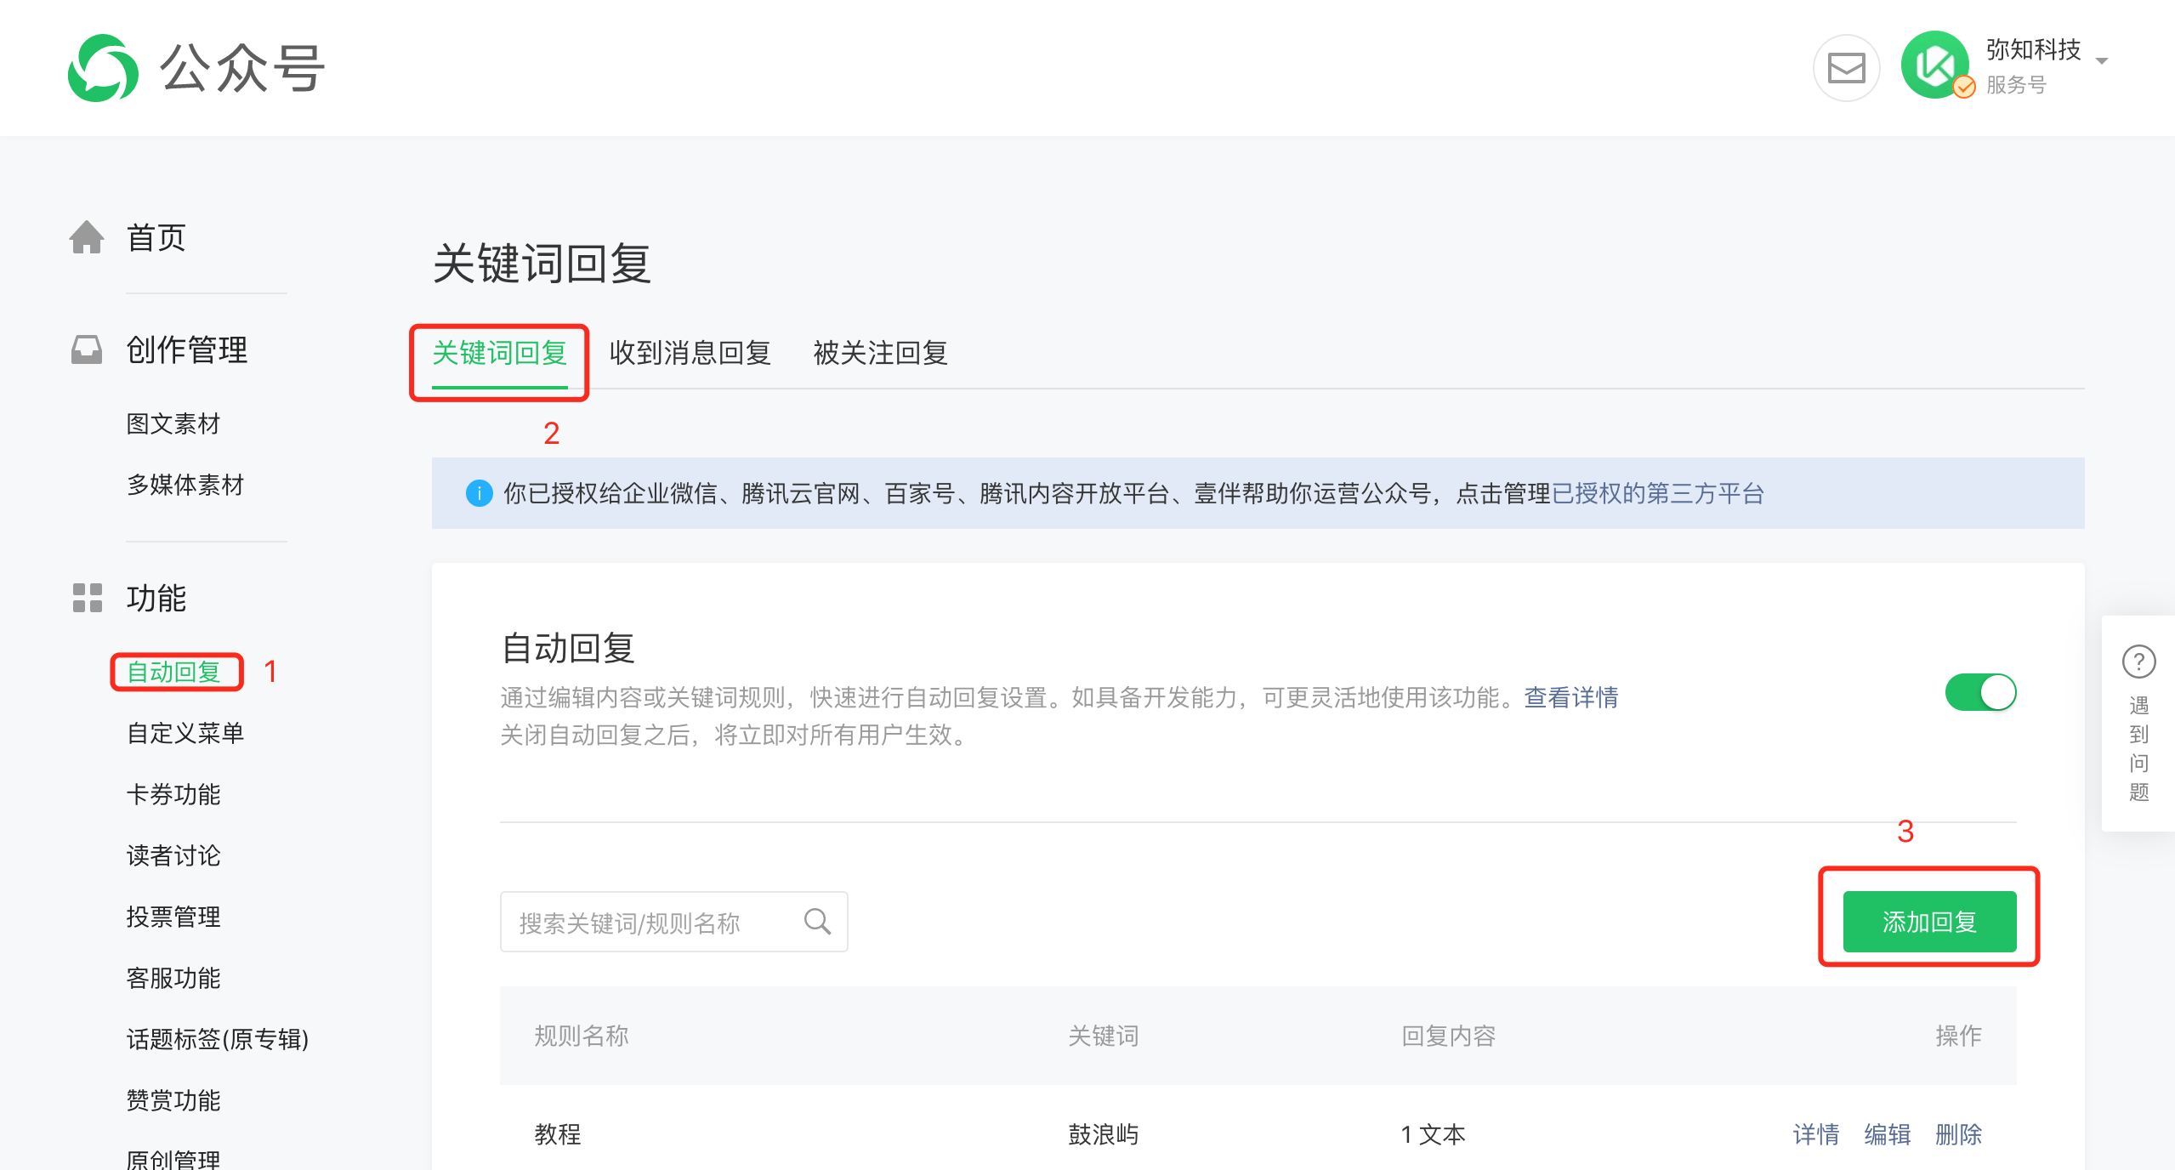2175x1170 pixels.
Task: Open the mail notifications envelope icon
Action: coord(1846,68)
